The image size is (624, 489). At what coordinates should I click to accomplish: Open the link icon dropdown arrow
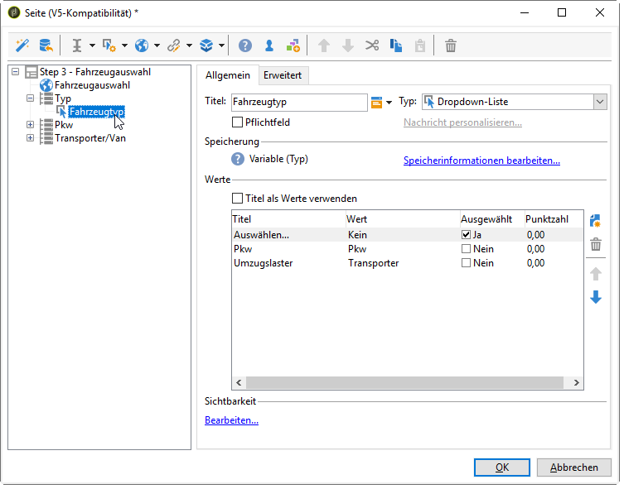[189, 46]
